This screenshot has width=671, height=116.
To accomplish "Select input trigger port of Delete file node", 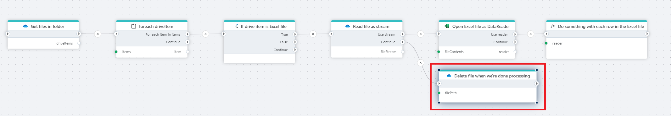I will (439, 83).
